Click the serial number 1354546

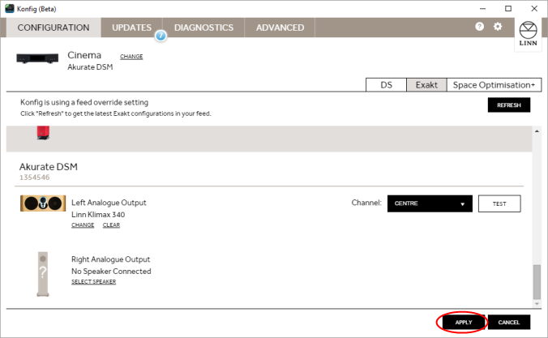click(x=35, y=178)
